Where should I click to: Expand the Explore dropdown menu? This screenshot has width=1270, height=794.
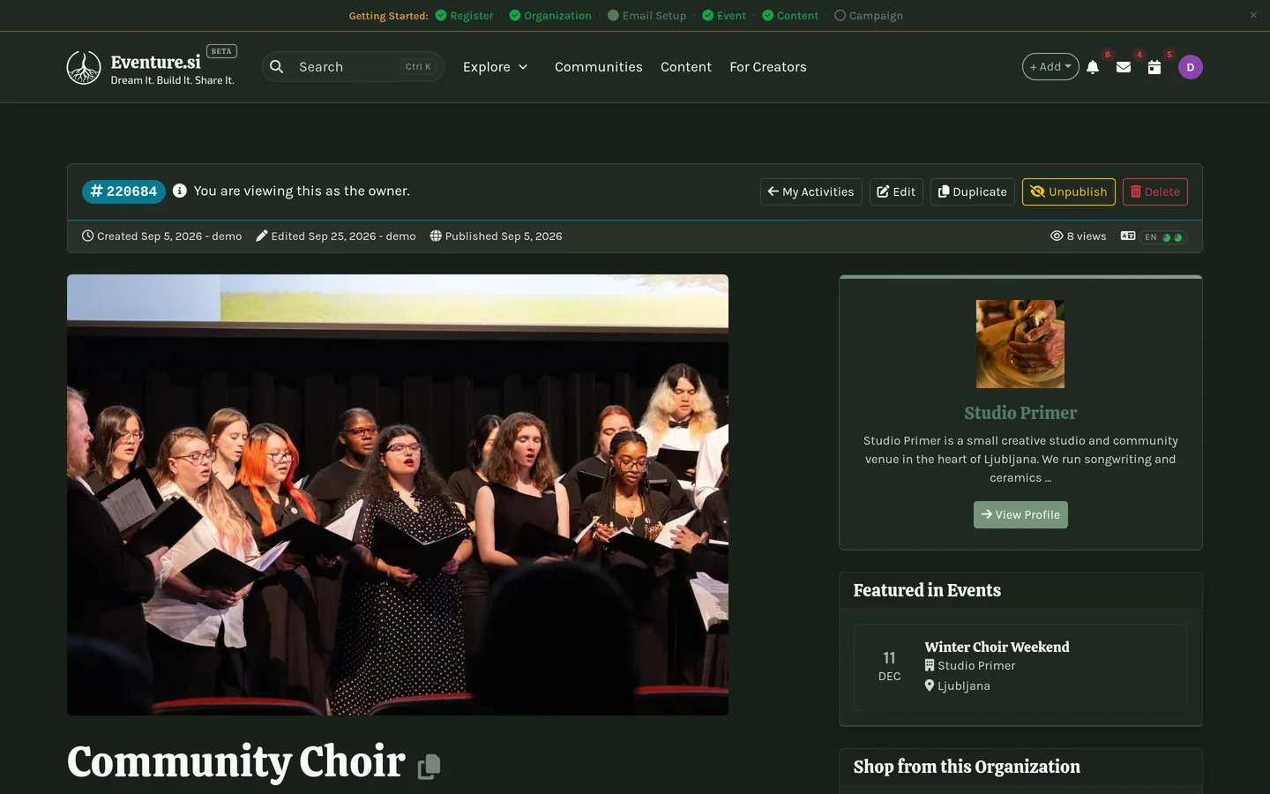pyautogui.click(x=496, y=67)
